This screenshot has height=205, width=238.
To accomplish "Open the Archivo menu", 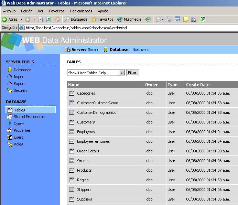I will pyautogui.click(x=9, y=11).
